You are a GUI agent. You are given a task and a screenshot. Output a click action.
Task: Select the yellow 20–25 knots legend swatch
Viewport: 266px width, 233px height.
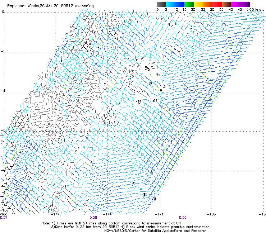pos(198,4)
